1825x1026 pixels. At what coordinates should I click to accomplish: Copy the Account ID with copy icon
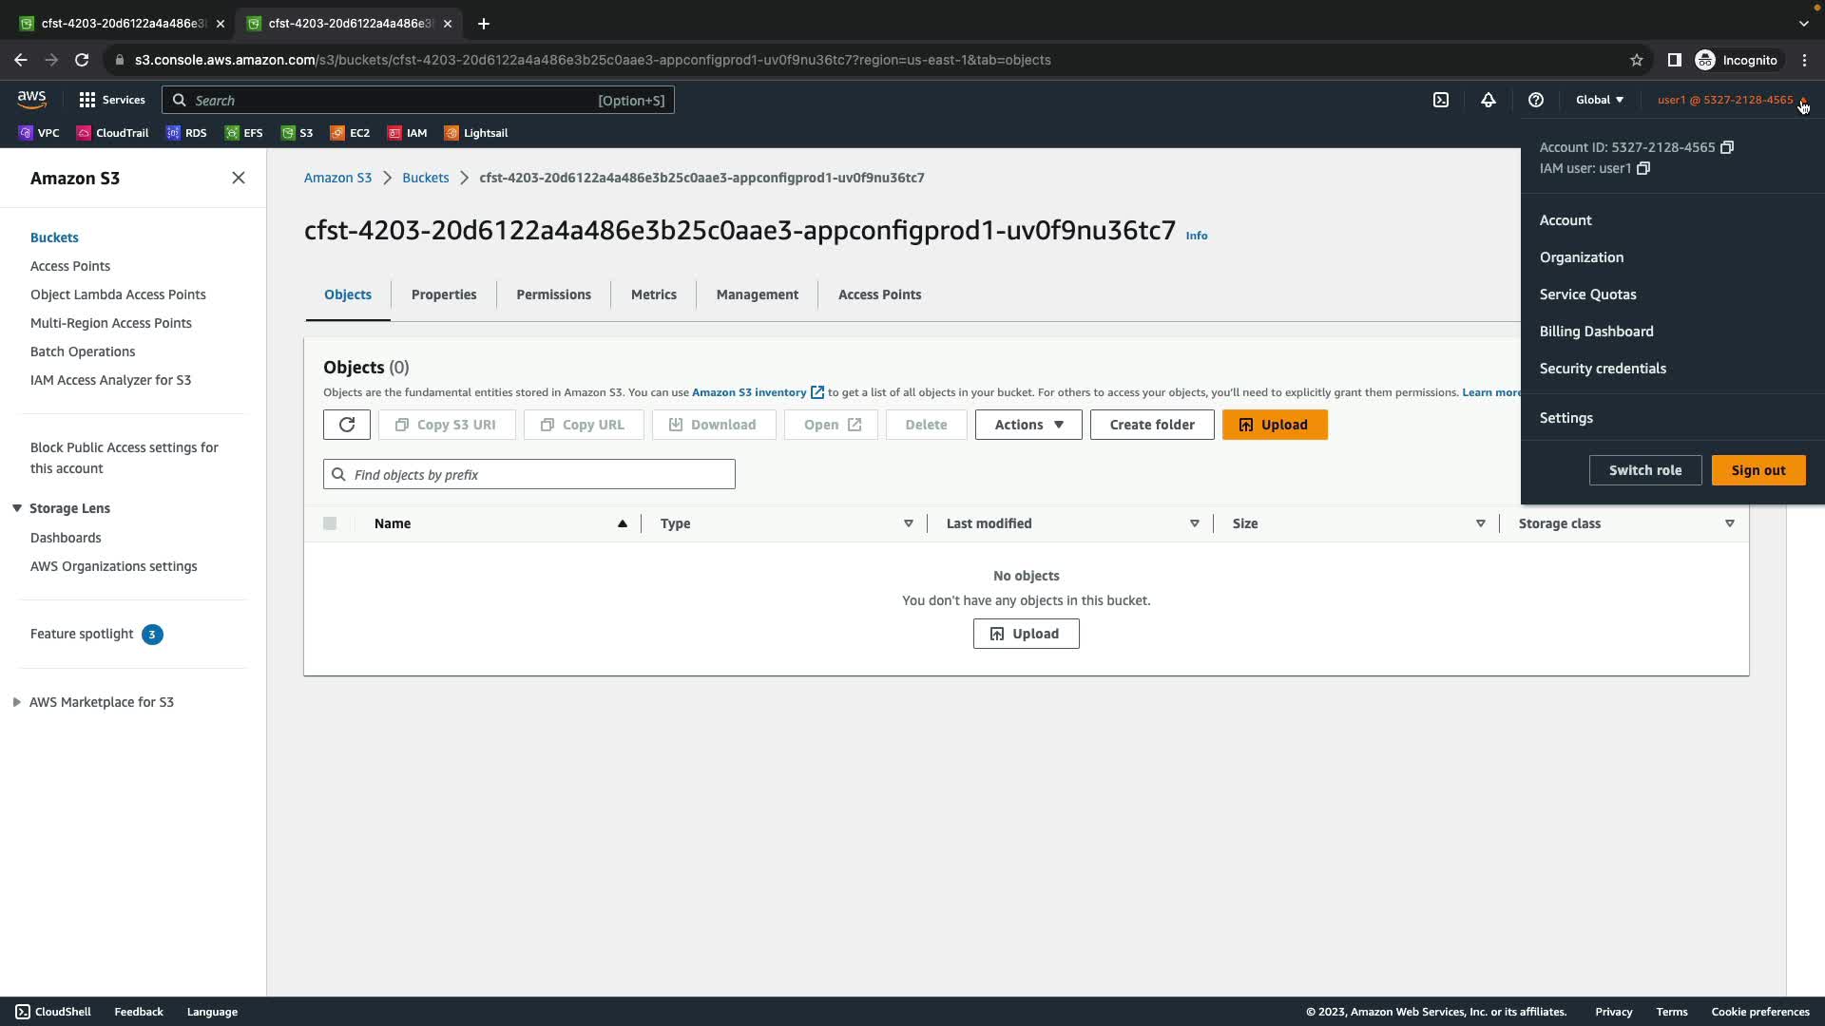(1727, 147)
